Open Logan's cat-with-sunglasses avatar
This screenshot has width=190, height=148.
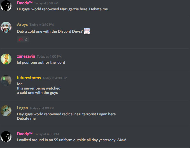(6, 111)
